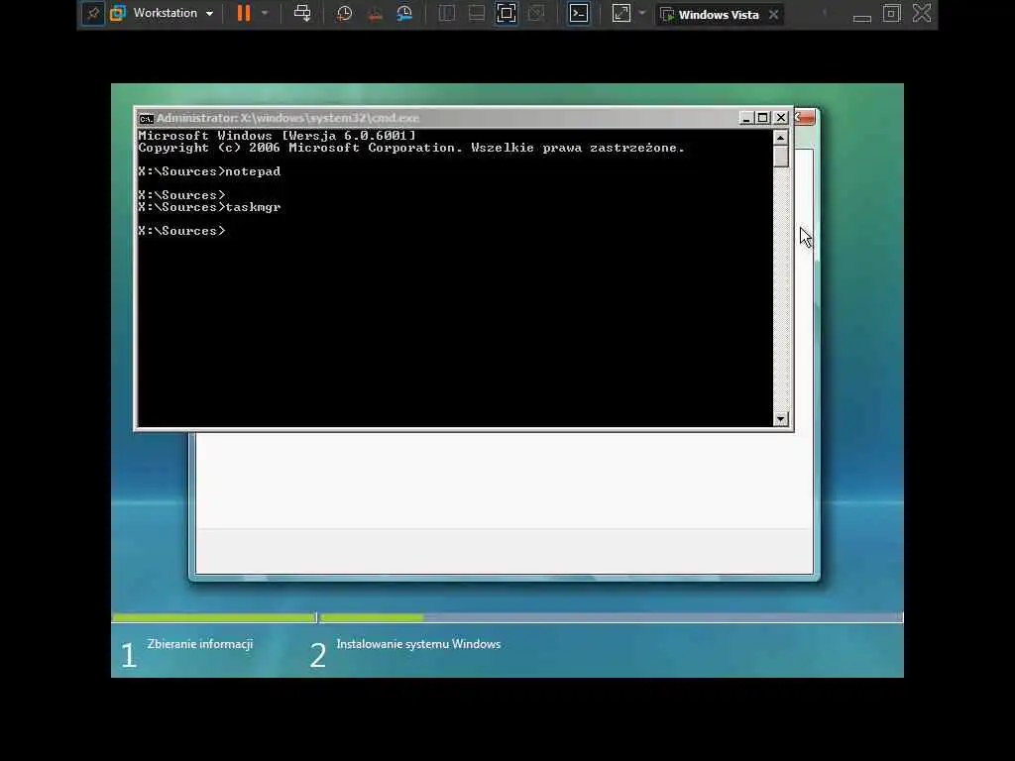Close the VMware Workstation window
1015x761 pixels.
pyautogui.click(x=922, y=13)
